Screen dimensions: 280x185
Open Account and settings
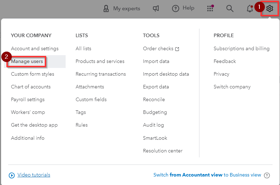(x=35, y=48)
